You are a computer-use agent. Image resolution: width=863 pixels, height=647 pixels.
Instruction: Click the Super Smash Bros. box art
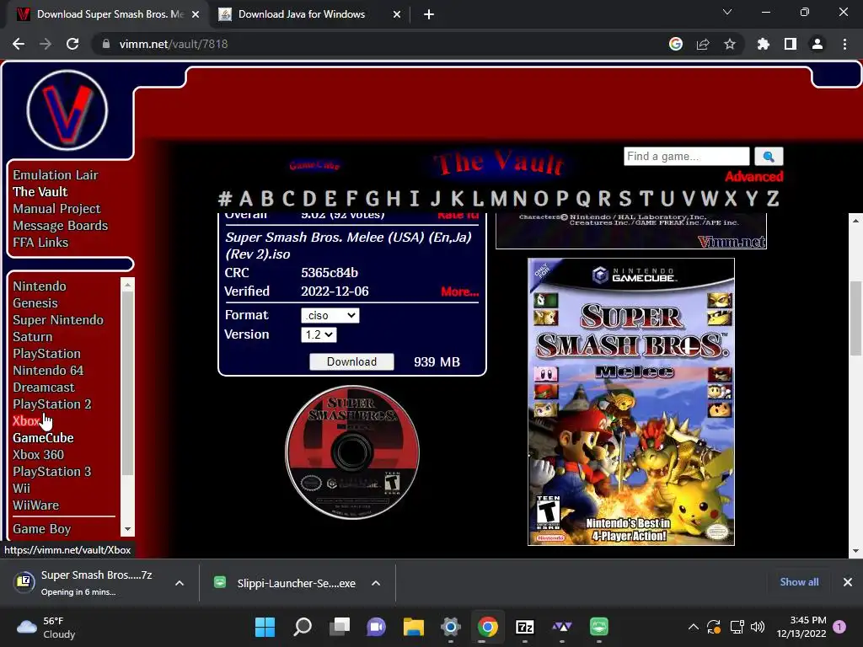(x=630, y=402)
